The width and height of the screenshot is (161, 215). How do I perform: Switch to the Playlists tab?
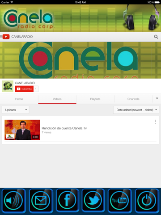click(95, 99)
